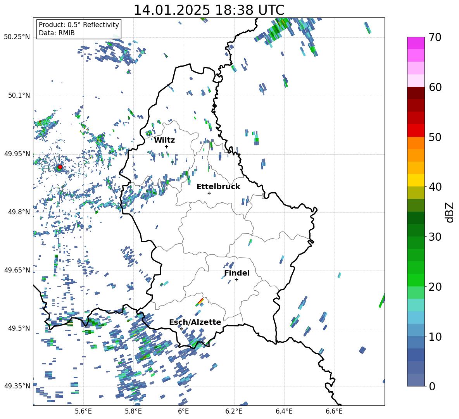
Task: Click the 49.35°N latitude label
Action: 17,386
